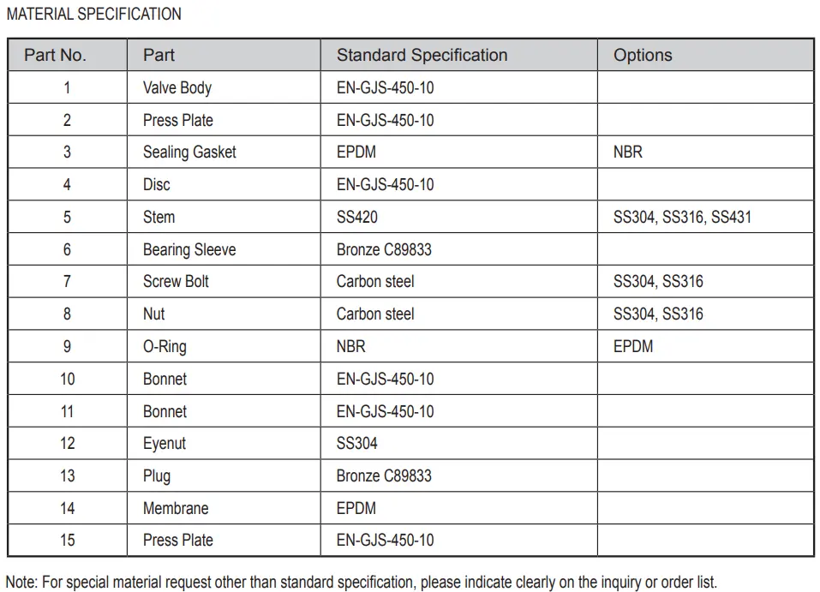Click the EPDM specification for Sealing Gasket

pyautogui.click(x=356, y=152)
